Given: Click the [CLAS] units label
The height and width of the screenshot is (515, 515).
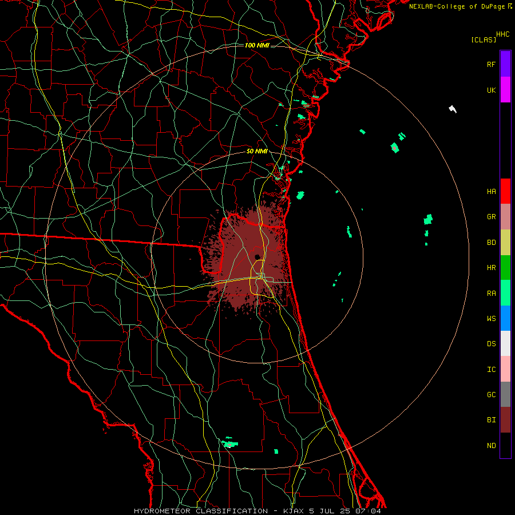Looking at the screenshot, I should [x=484, y=39].
